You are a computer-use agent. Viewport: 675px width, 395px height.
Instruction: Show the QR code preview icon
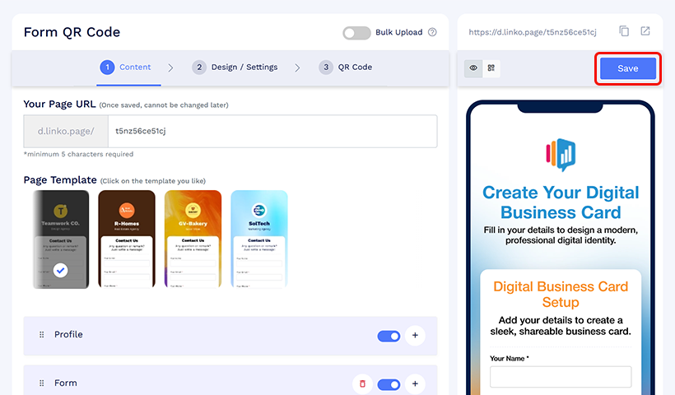point(491,68)
